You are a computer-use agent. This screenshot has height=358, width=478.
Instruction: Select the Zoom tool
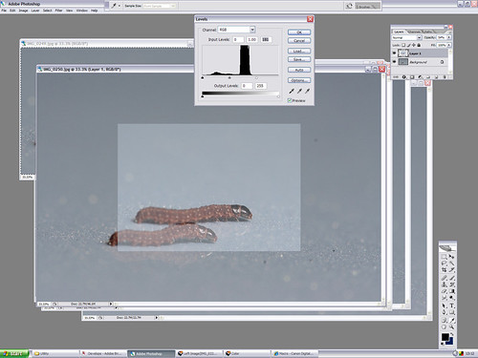pos(452,326)
